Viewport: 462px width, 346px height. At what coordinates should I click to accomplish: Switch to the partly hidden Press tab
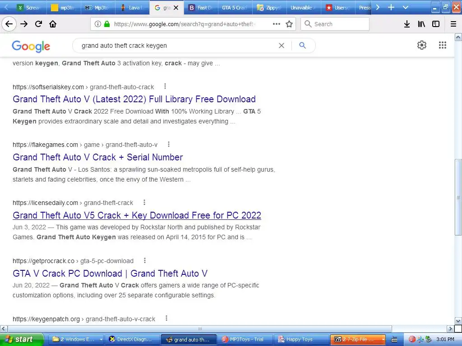[x=364, y=8]
